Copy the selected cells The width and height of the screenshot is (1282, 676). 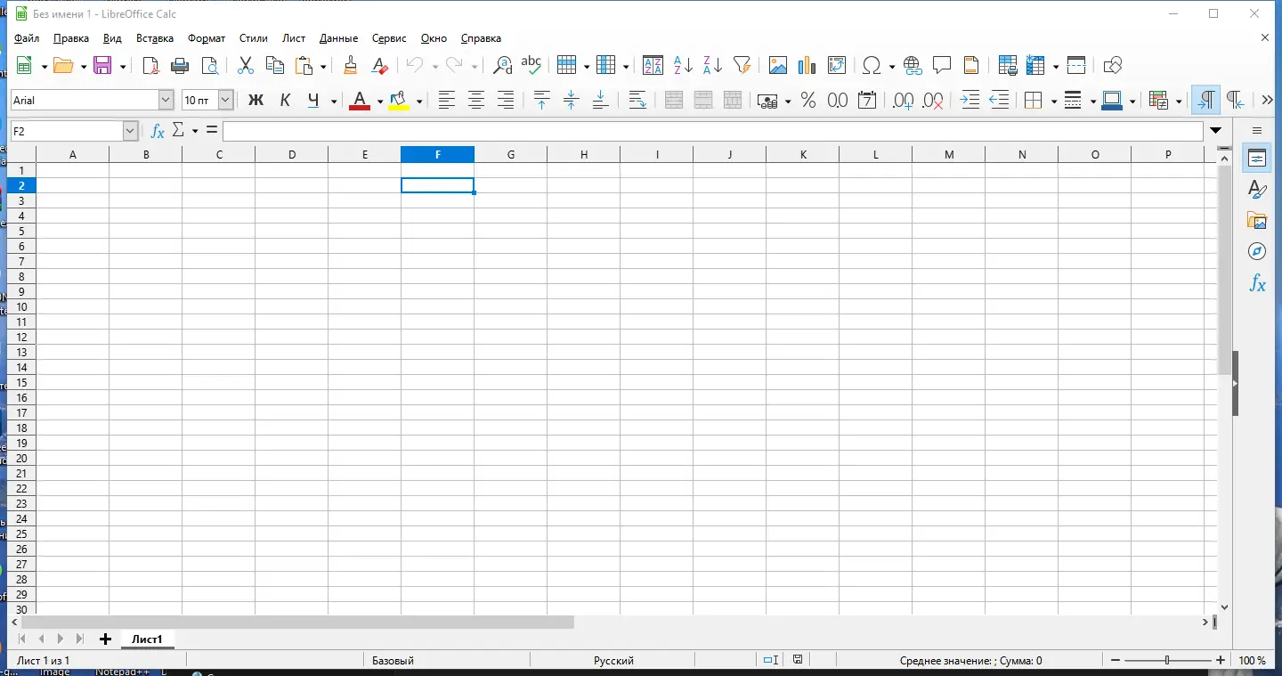[275, 65]
